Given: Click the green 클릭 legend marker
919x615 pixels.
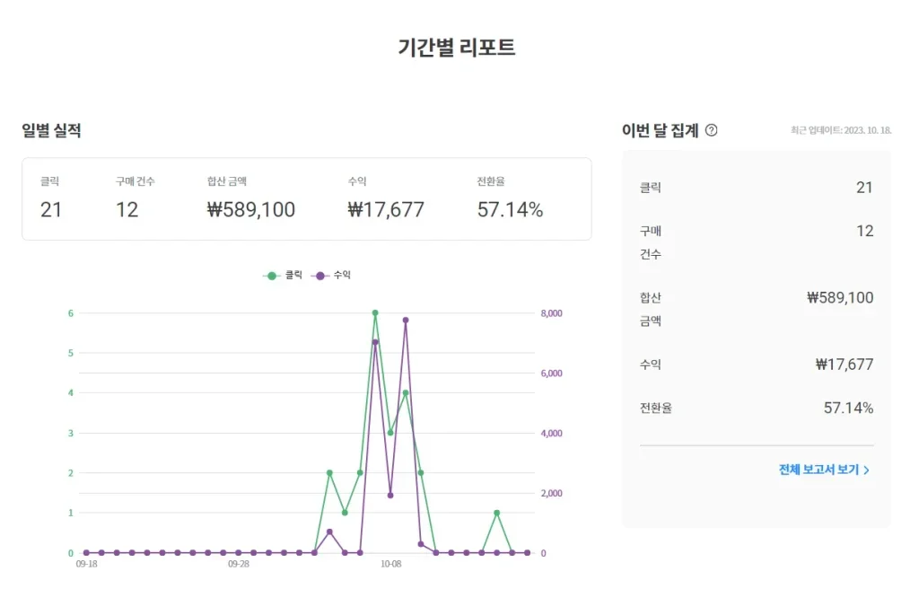Looking at the screenshot, I should click(x=272, y=276).
